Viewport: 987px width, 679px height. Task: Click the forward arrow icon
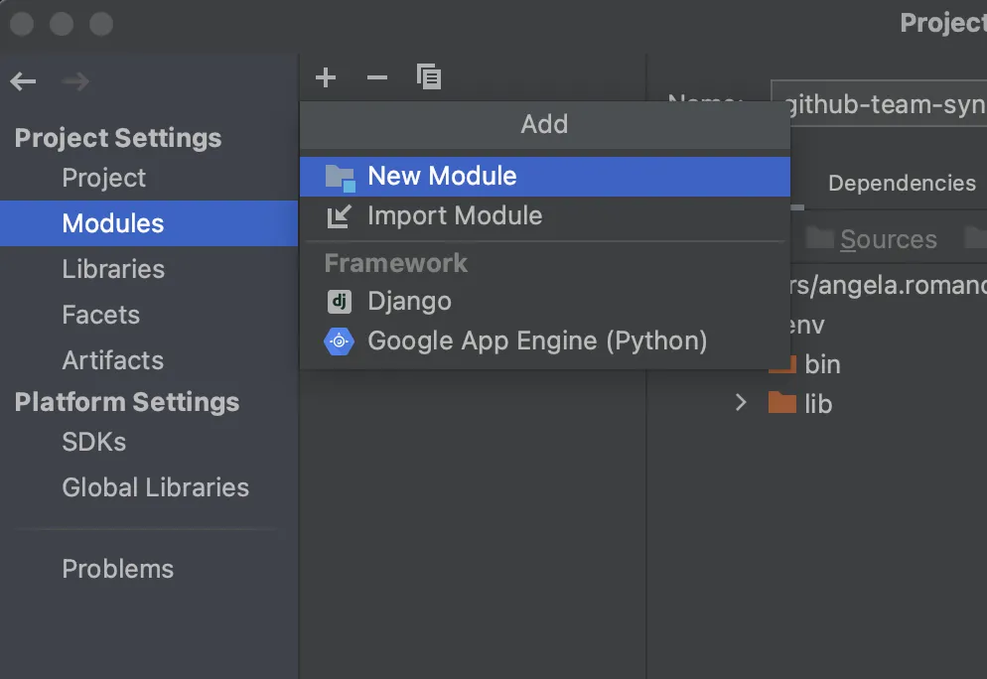coord(75,81)
